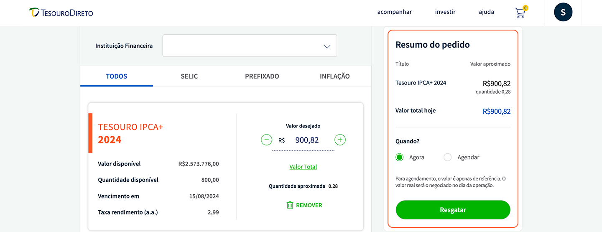Click the Valor desejado label
602x232 pixels.
(x=303, y=126)
